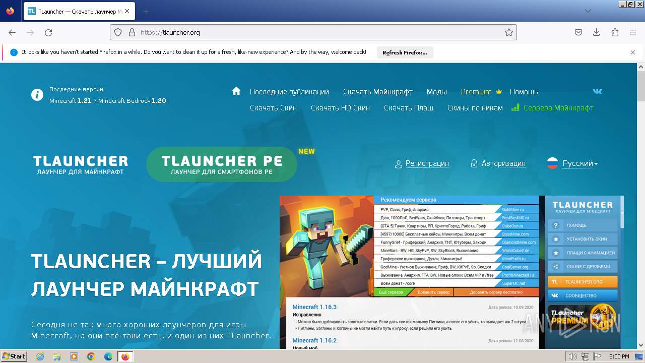Open the Premium menu item

(x=476, y=92)
